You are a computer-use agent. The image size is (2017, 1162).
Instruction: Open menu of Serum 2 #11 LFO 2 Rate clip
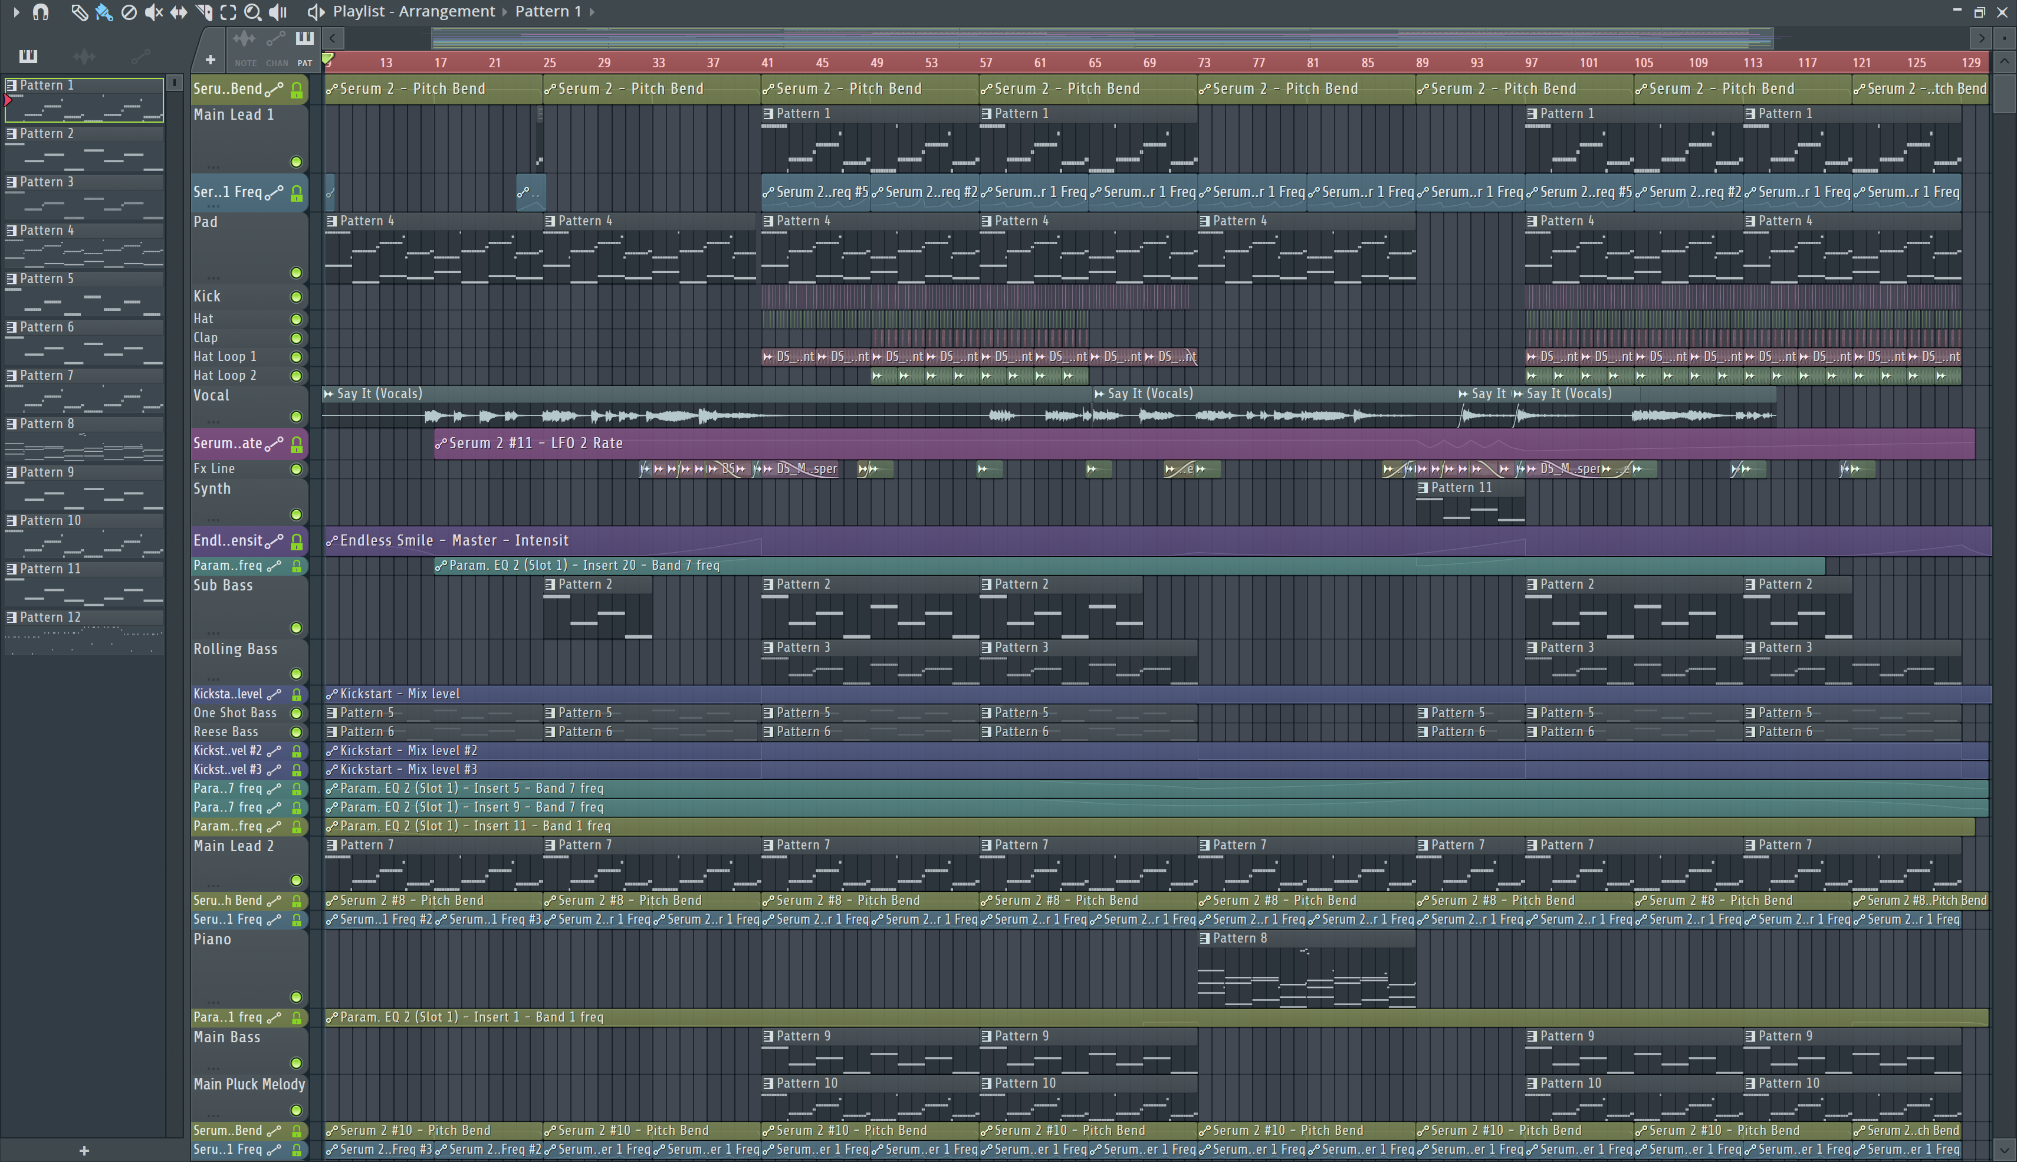tap(441, 444)
